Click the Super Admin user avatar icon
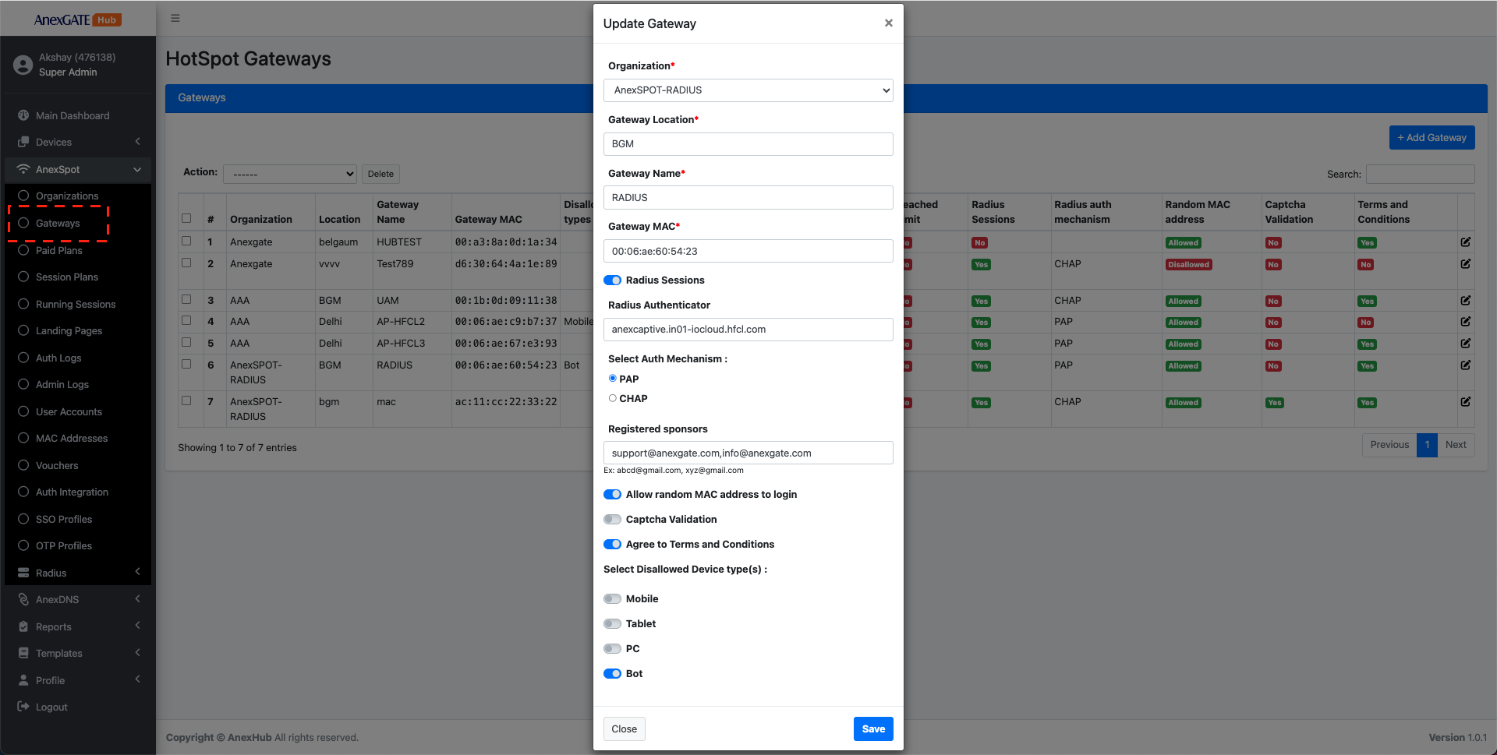The image size is (1497, 755). pyautogui.click(x=23, y=64)
